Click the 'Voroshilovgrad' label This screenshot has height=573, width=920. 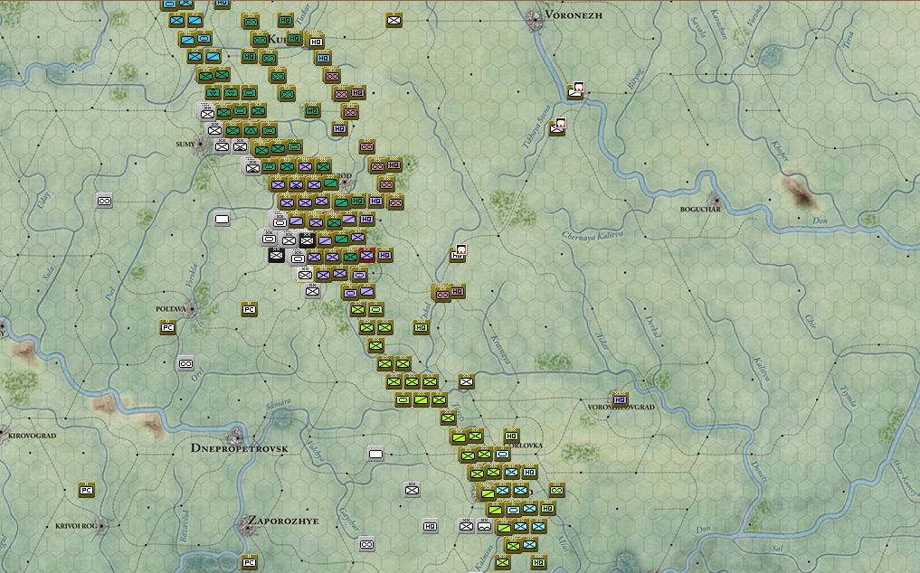[621, 407]
